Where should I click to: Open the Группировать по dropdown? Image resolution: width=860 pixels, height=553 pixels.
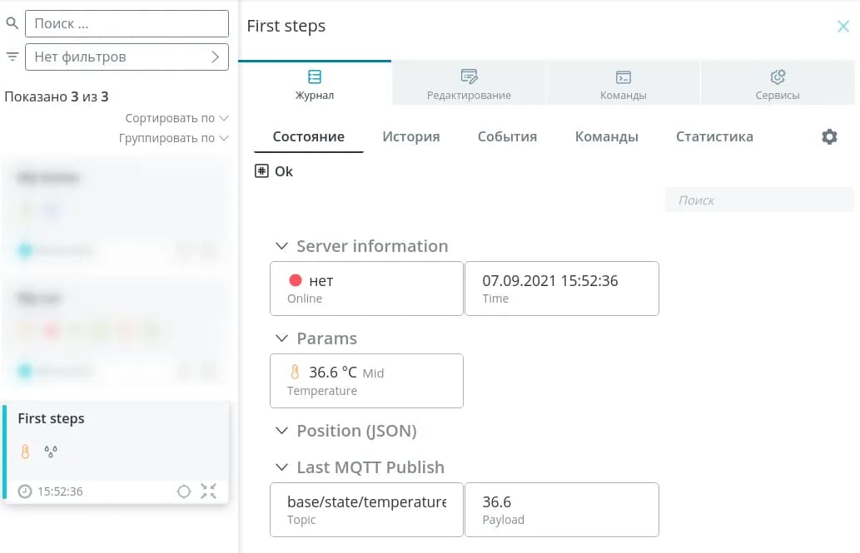click(173, 138)
